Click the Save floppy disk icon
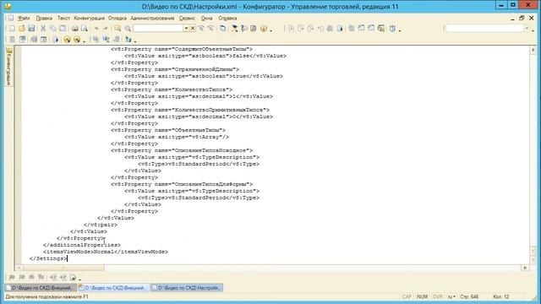541x304 pixels. coord(31,28)
